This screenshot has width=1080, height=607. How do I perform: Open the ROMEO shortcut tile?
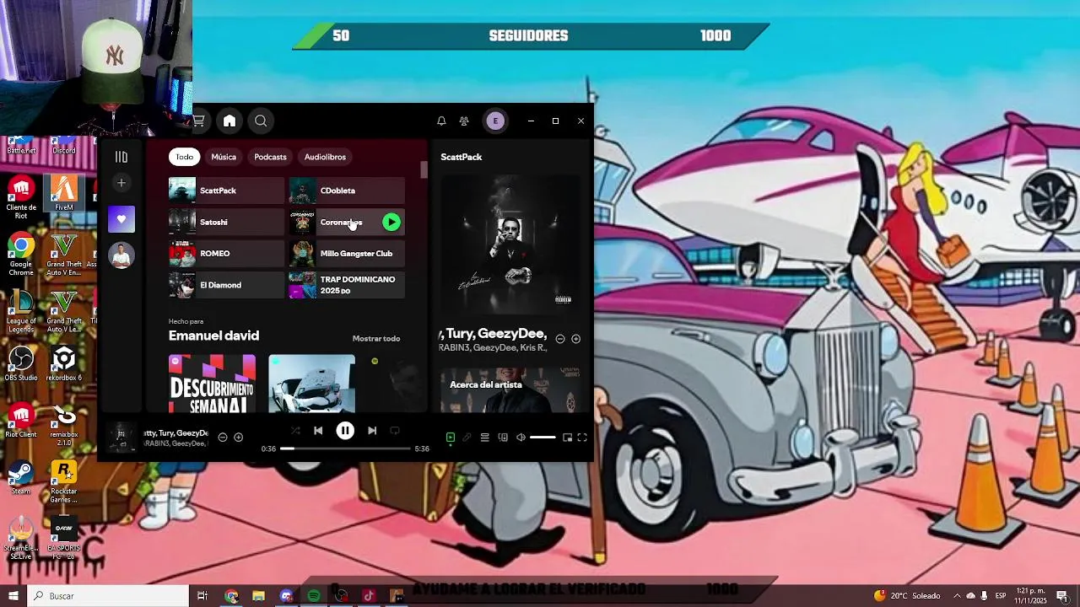coord(226,254)
